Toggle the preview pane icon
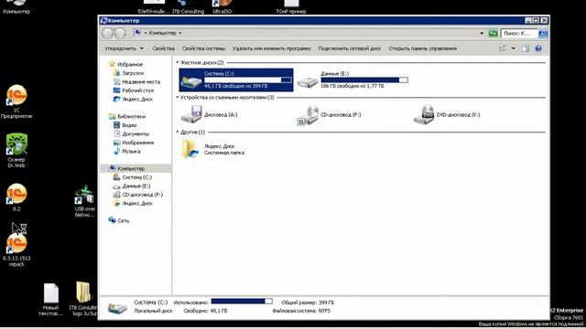The image size is (586, 329). pyautogui.click(x=526, y=48)
